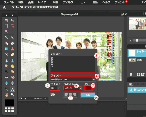Open the スタイル dropdown showing レギュラー
The image size is (146, 117).
72,88
